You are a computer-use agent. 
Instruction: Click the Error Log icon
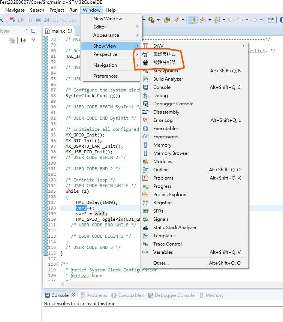point(145,120)
